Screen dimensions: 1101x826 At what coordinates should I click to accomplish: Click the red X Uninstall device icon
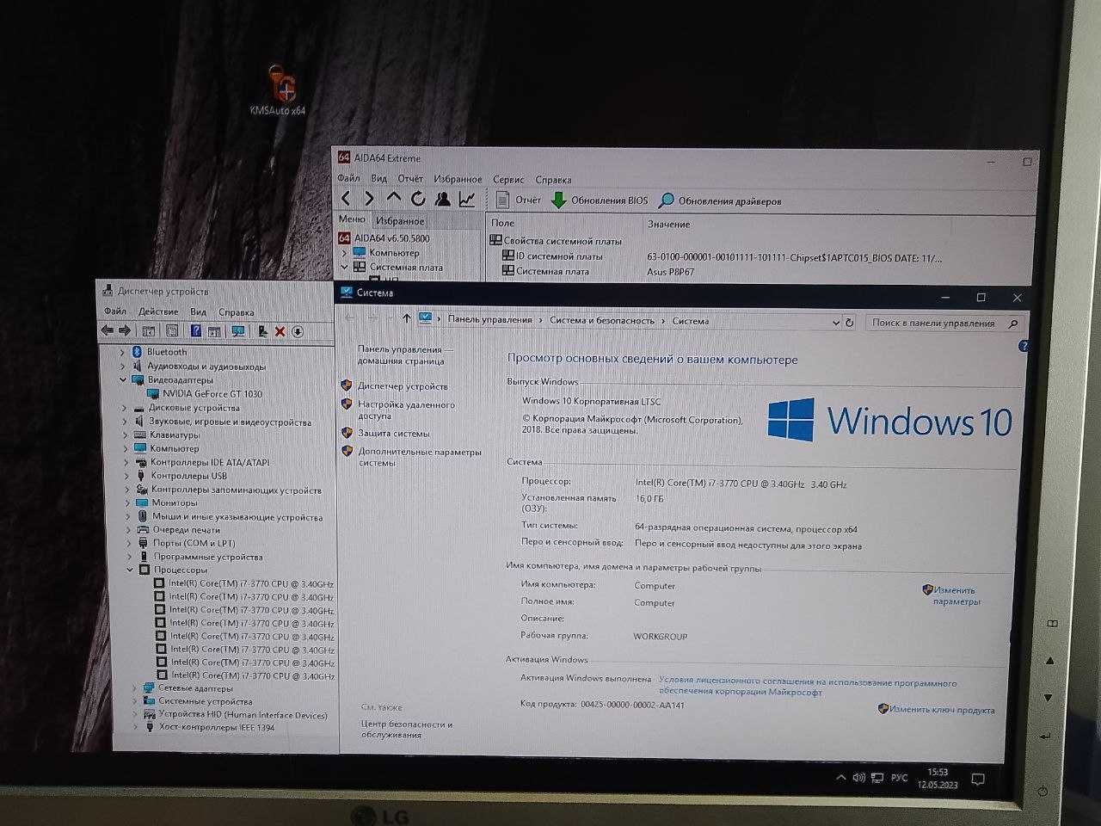(x=280, y=331)
